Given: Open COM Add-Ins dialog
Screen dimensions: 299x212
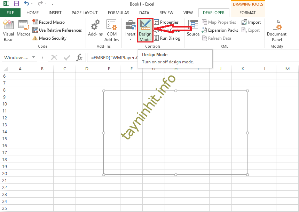Looking at the screenshot, I should tap(112, 30).
